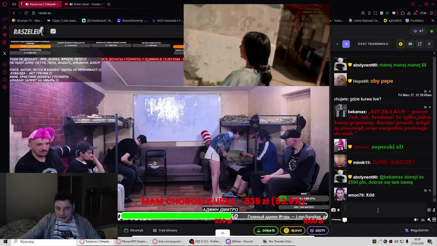Open the downloads icon in toolbar
This screenshot has width=437, height=246.
[415, 13]
